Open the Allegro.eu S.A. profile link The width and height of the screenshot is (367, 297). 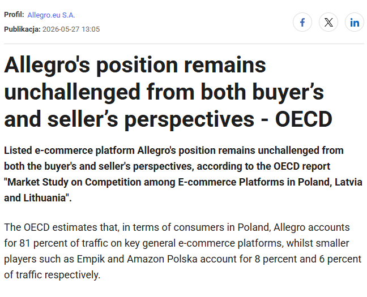click(x=52, y=15)
